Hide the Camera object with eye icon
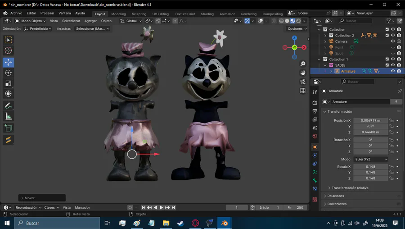405x229 pixels. click(393, 41)
